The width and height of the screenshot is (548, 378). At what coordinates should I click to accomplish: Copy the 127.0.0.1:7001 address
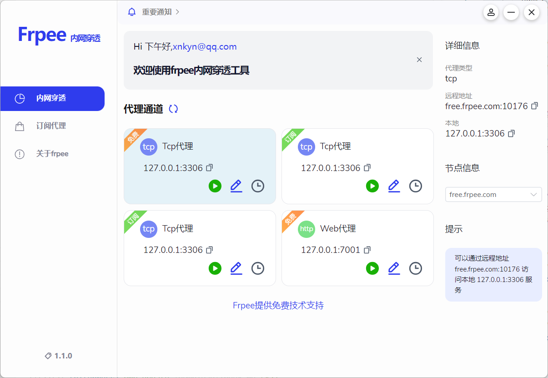(367, 250)
